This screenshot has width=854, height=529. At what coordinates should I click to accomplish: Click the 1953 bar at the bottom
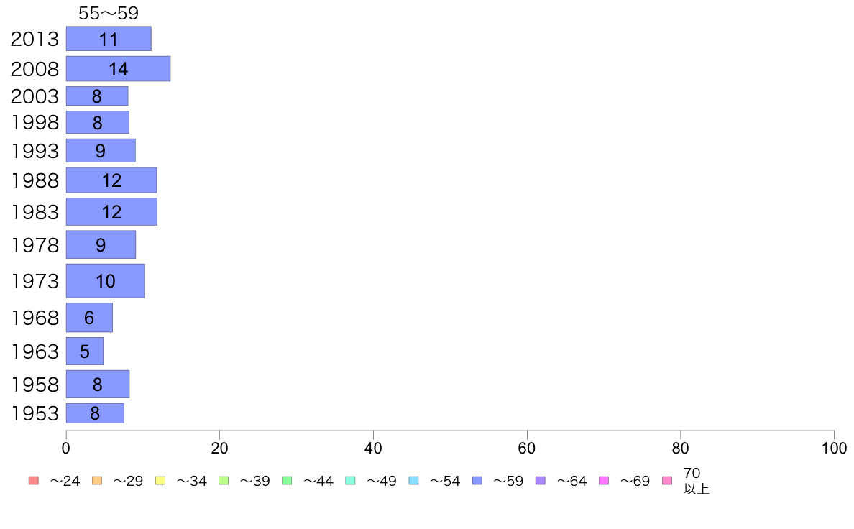[x=96, y=413]
